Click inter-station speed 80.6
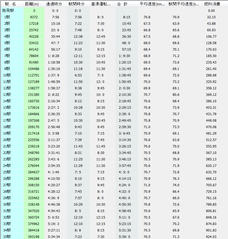The width and height of the screenshot is (228, 239). [176, 94]
